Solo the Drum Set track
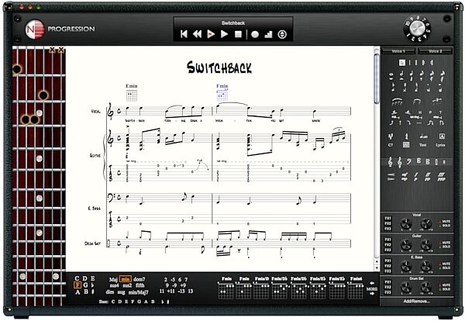 click(445, 289)
